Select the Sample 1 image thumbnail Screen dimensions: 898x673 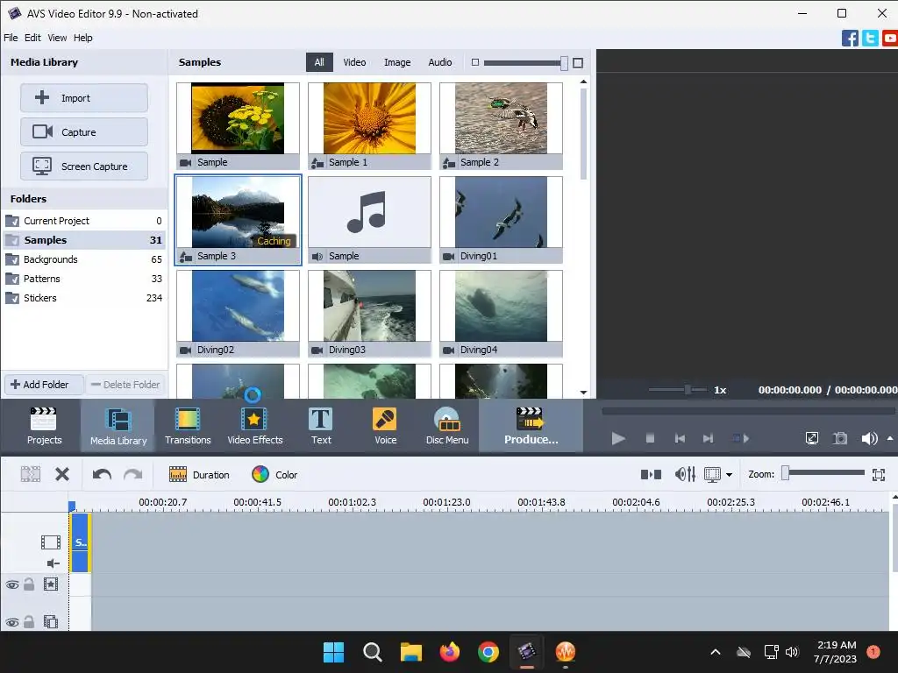(369, 126)
